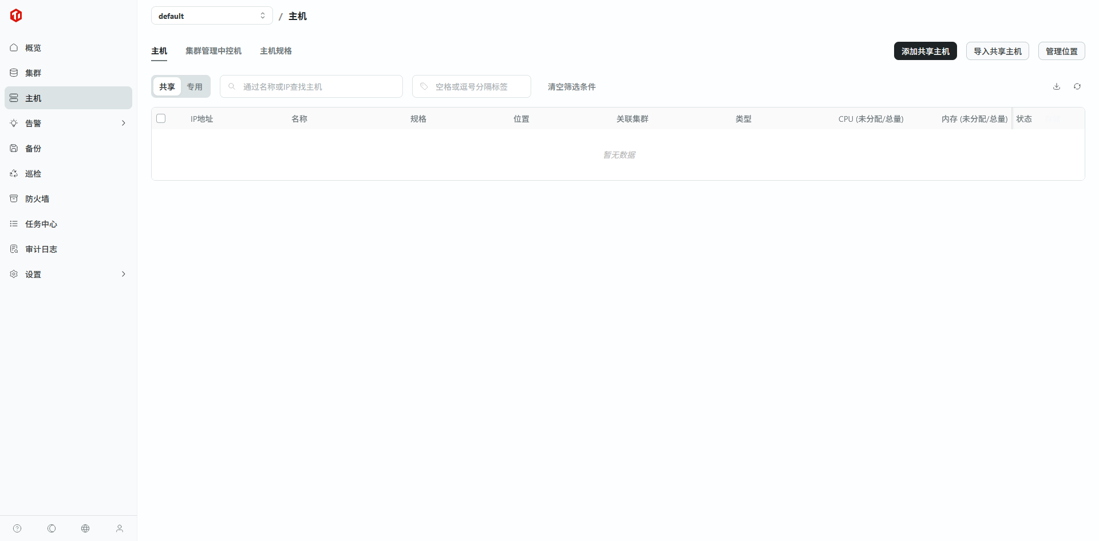
Task: Open language globe icon
Action: click(85, 528)
